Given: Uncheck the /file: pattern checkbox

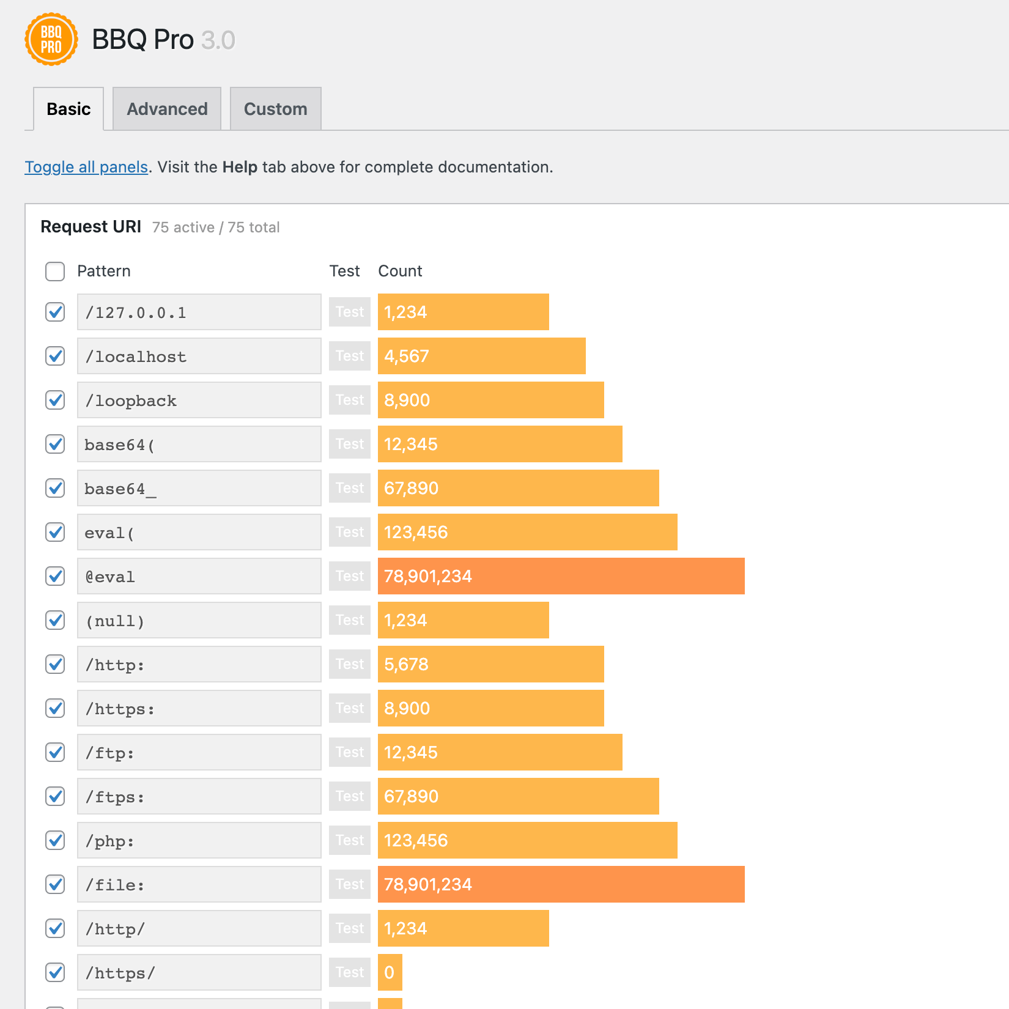Looking at the screenshot, I should point(55,884).
